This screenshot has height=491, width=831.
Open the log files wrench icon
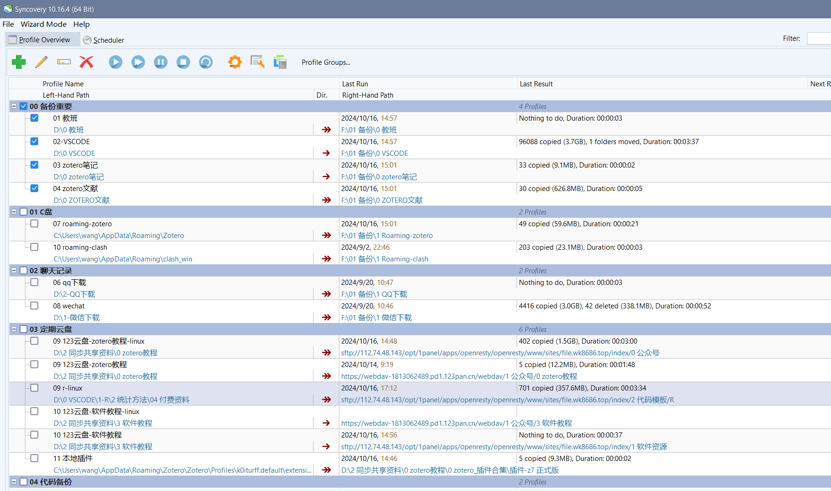(x=258, y=62)
